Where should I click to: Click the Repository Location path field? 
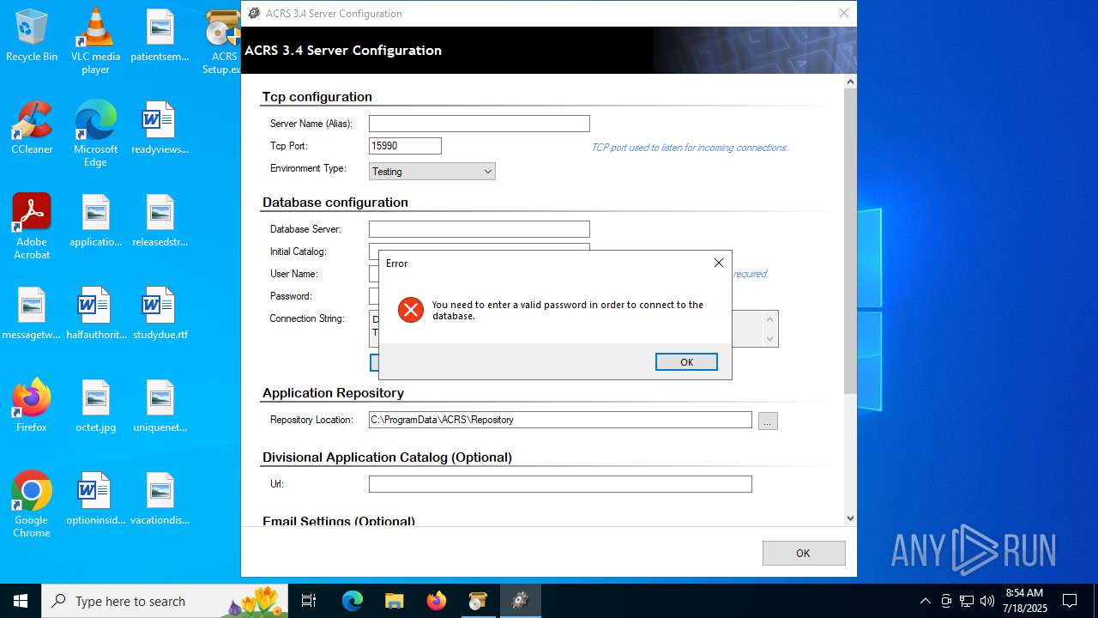(560, 420)
